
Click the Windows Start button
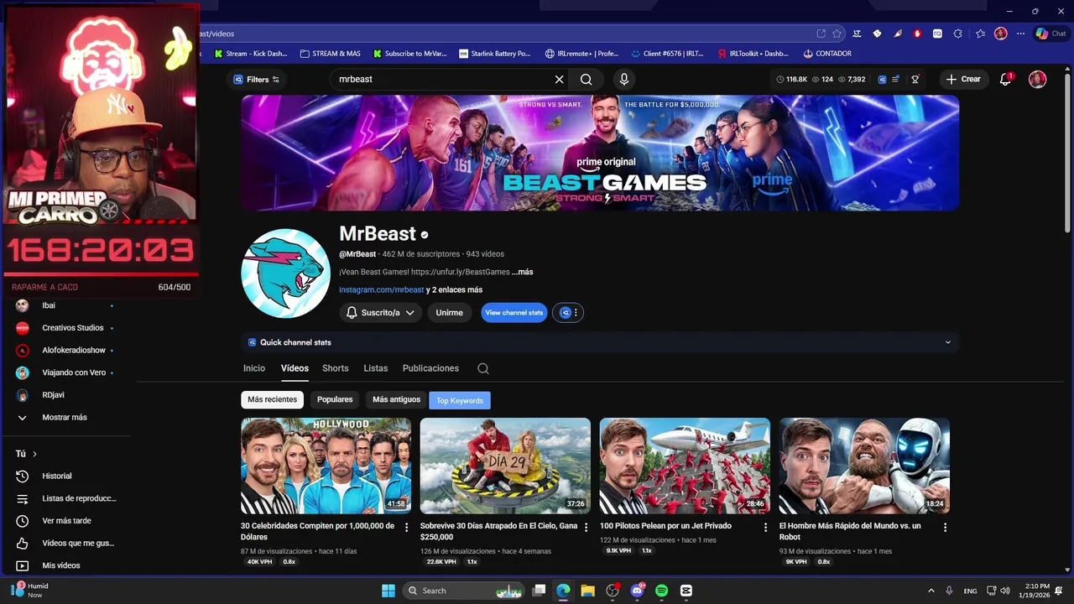point(388,591)
